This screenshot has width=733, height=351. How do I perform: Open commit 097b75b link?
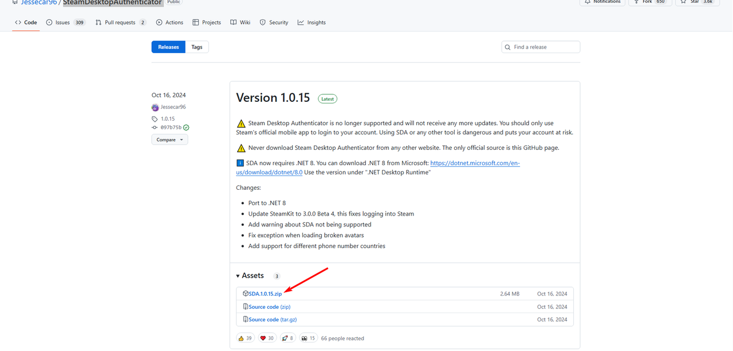tap(171, 127)
